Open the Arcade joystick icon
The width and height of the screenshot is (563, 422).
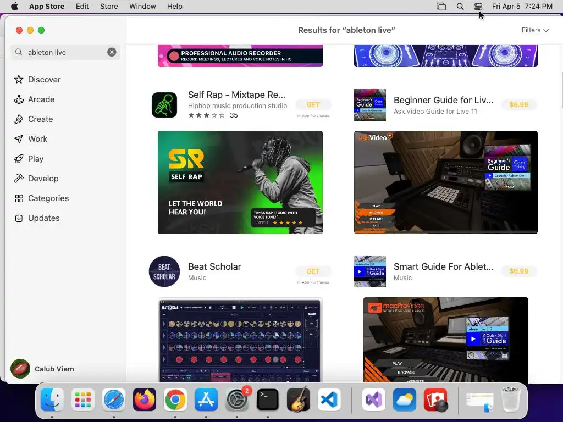pos(19,99)
